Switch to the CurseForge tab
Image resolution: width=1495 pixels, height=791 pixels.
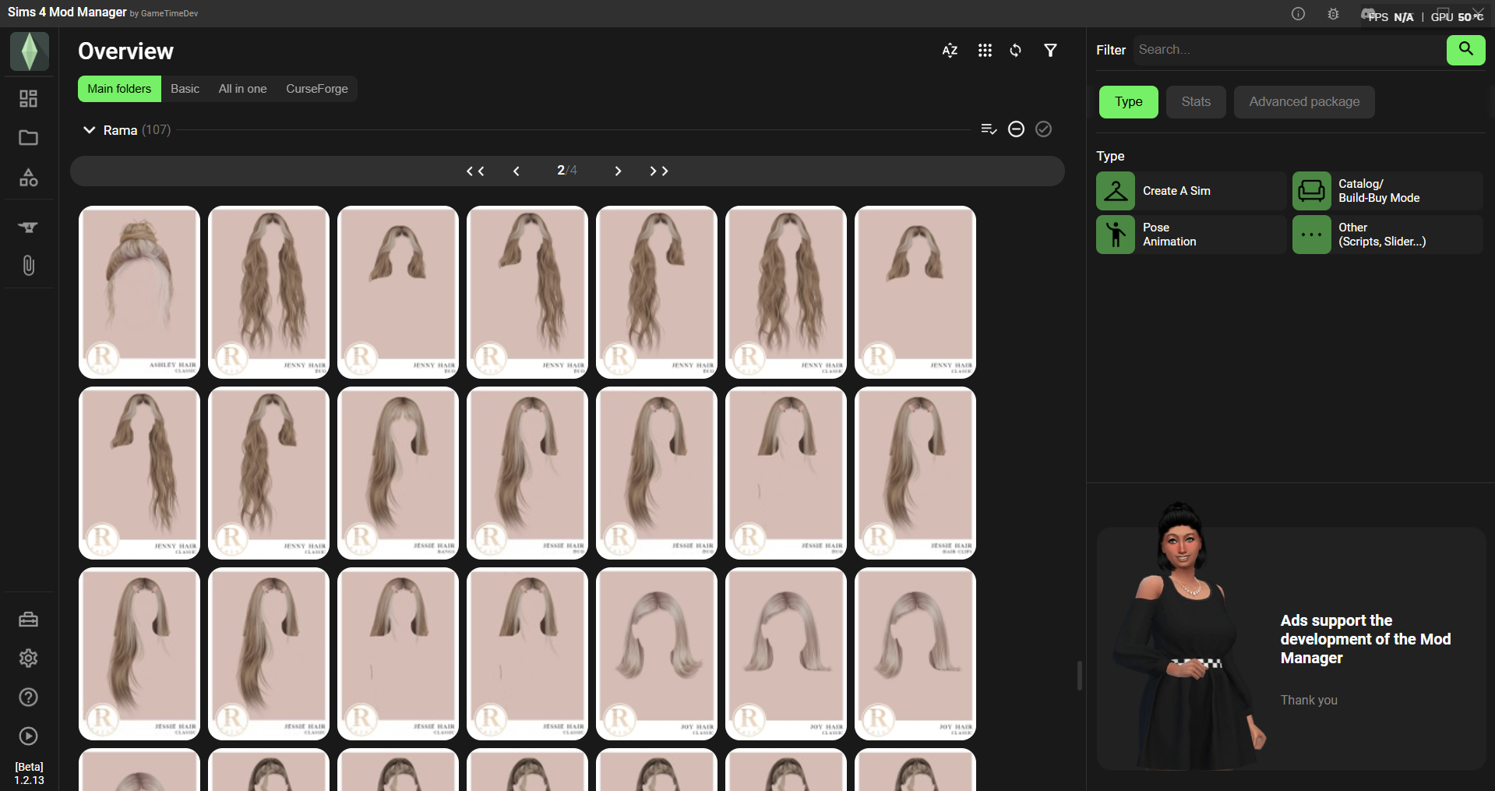(317, 89)
